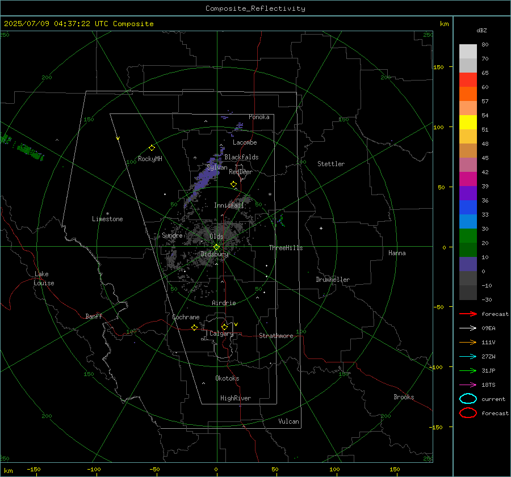Select the yellow diamond marker above Calgary label
This screenshot has width=511, height=477.
tap(224, 327)
